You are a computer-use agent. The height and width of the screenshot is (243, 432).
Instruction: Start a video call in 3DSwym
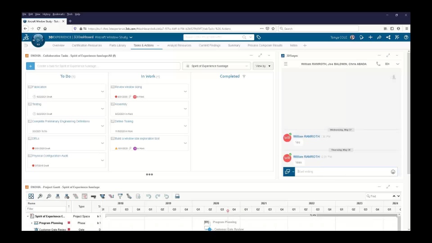pos(387,64)
